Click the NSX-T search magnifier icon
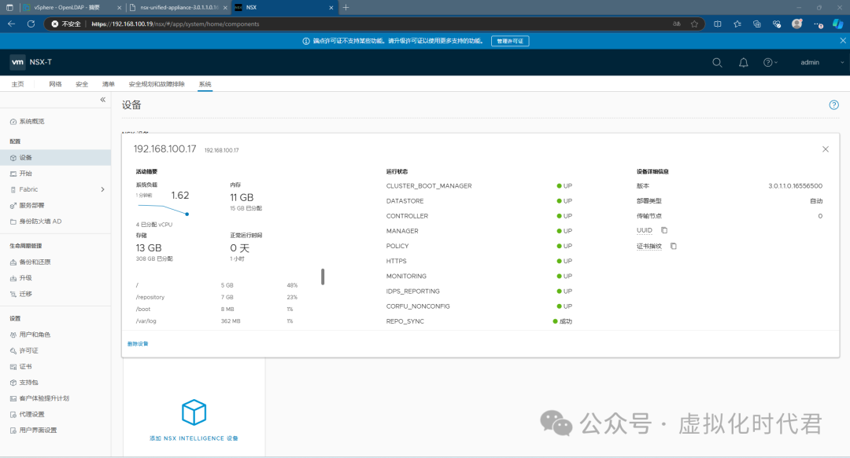The width and height of the screenshot is (850, 458). pyautogui.click(x=717, y=63)
